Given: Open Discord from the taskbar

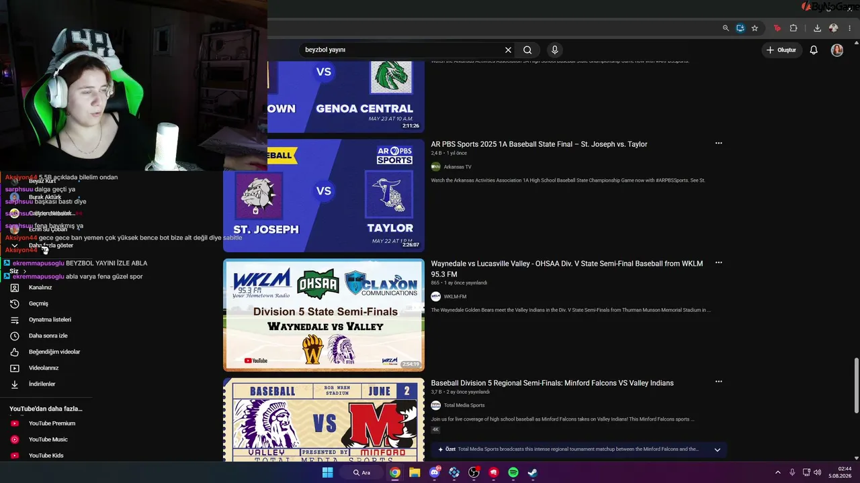Looking at the screenshot, I should pos(435,472).
